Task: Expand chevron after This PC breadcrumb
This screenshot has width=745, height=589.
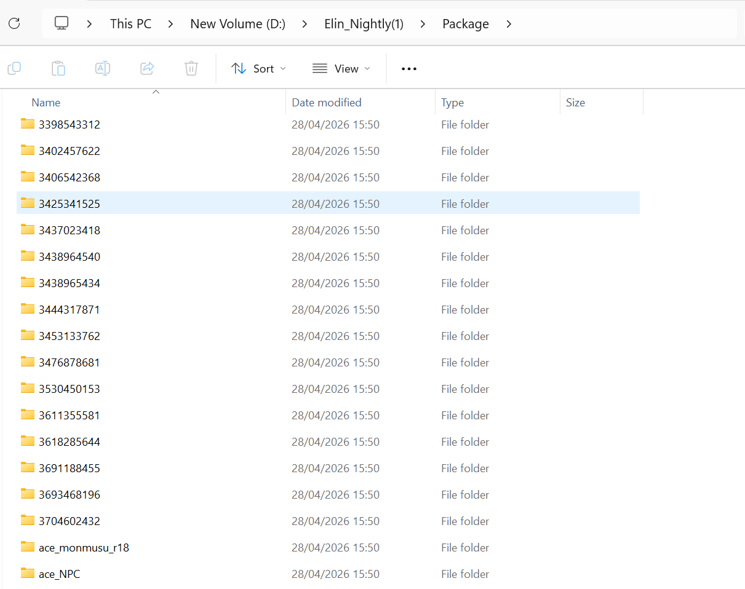Action: click(x=170, y=24)
